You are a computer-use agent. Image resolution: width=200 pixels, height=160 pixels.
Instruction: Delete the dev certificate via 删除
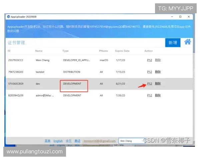tap(158, 84)
